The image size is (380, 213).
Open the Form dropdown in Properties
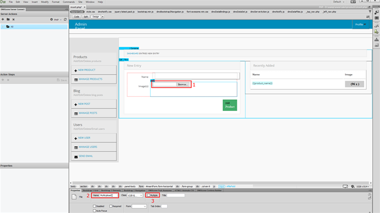click(139, 206)
